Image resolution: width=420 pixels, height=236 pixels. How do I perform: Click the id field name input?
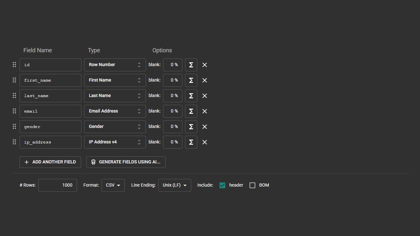50,65
